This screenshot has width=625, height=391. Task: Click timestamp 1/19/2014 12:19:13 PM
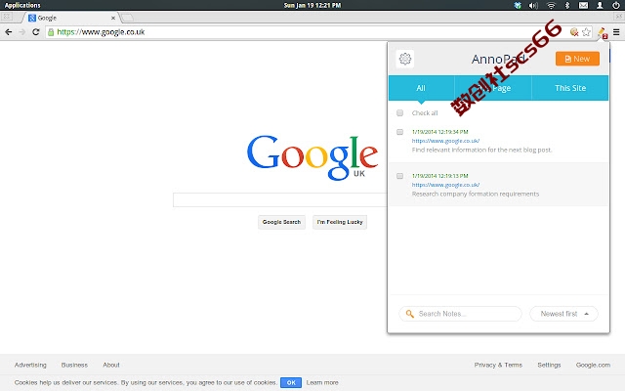click(440, 176)
